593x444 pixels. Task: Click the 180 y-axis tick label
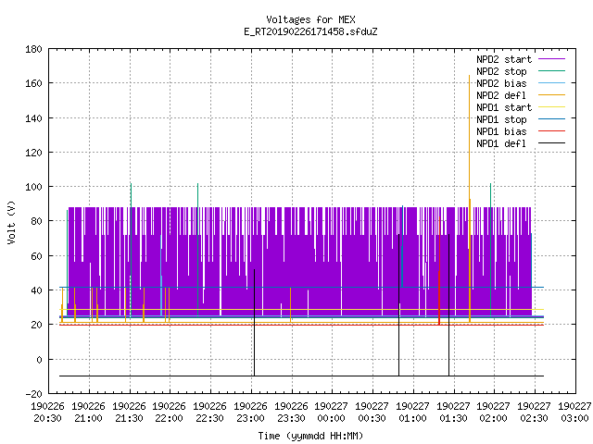[33, 49]
